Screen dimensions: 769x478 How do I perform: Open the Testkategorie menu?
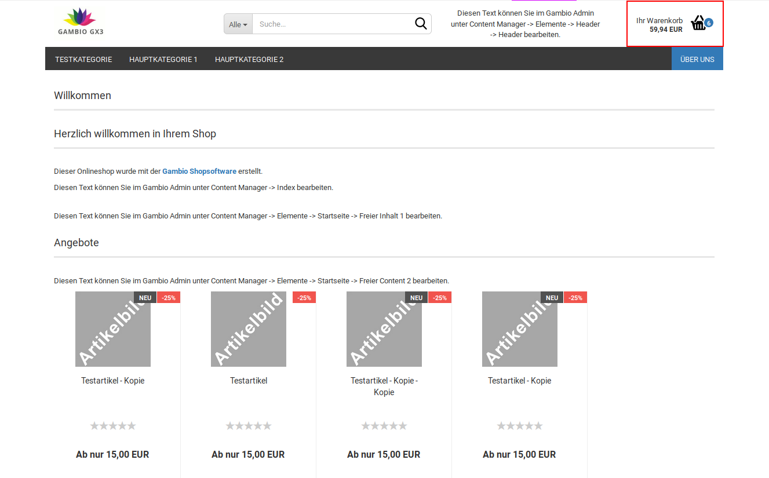pyautogui.click(x=83, y=59)
